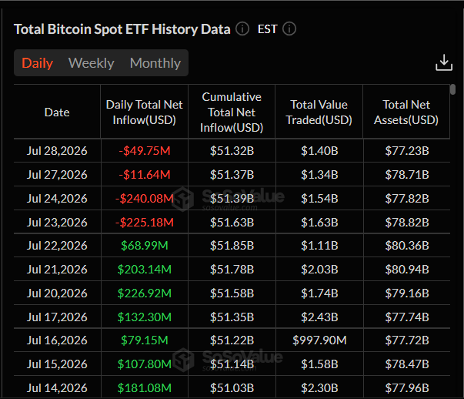Switch to the Monthly tab
Viewport: 464px width, 399px height.
(x=155, y=63)
